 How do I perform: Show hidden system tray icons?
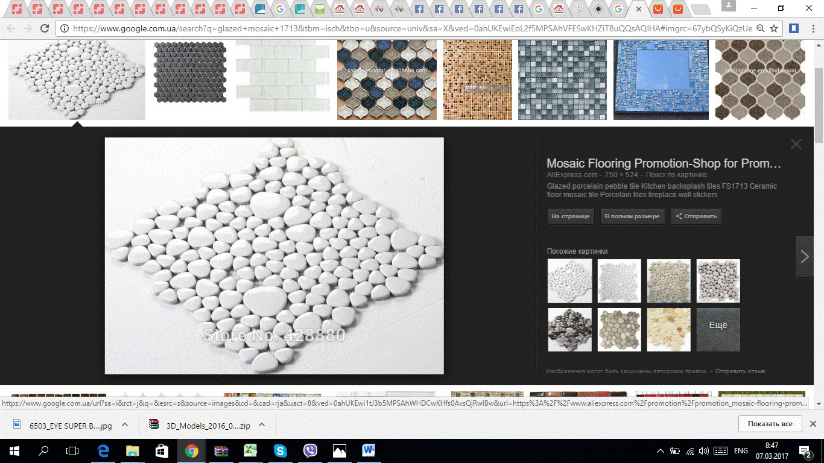[x=661, y=451]
